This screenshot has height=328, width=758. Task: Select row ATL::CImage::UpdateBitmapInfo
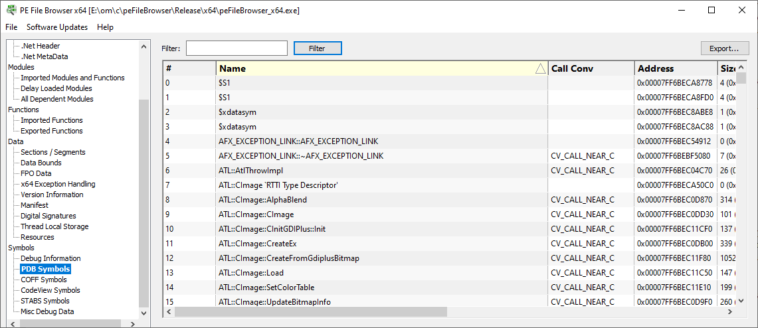(450, 301)
